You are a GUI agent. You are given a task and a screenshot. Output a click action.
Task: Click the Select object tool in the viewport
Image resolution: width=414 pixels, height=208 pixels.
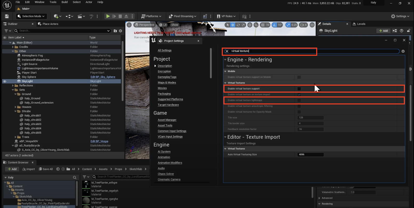click(227, 25)
